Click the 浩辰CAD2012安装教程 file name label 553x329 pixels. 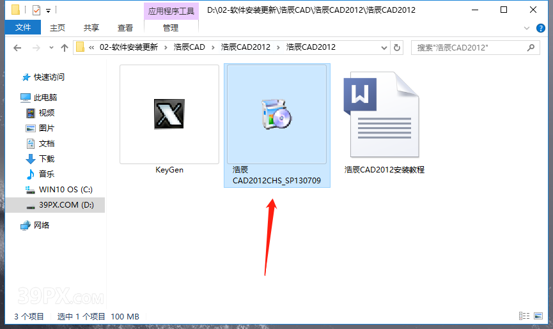coord(384,170)
